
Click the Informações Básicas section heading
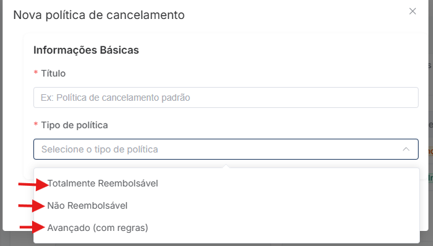pyautogui.click(x=86, y=50)
